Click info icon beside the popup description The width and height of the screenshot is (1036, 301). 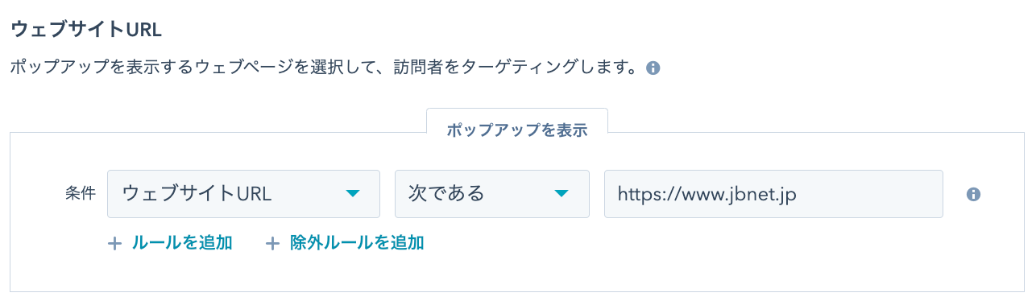(x=653, y=68)
